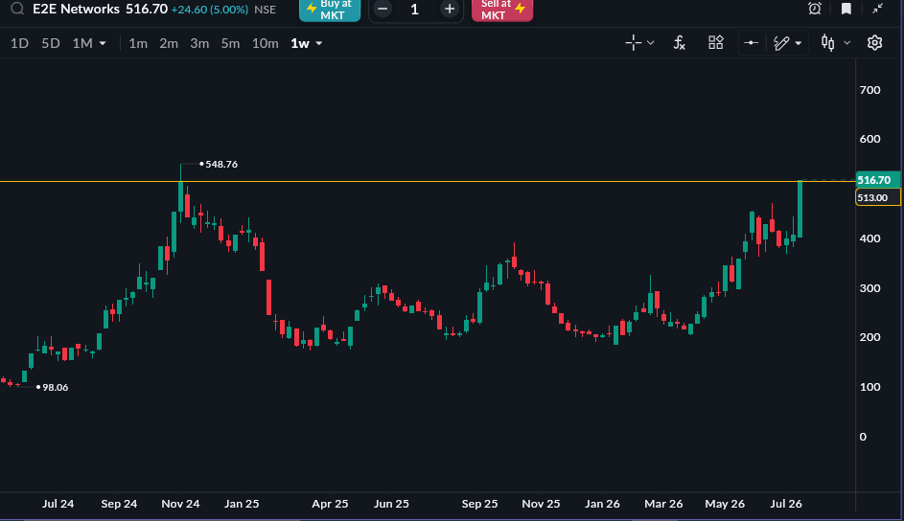Switch to 2m interval
904x521 pixels.
click(169, 43)
